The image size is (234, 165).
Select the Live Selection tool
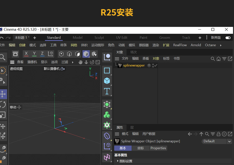click(3, 71)
